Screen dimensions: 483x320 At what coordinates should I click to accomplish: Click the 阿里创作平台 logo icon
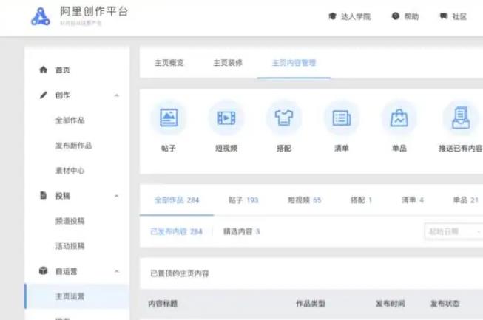[41, 17]
